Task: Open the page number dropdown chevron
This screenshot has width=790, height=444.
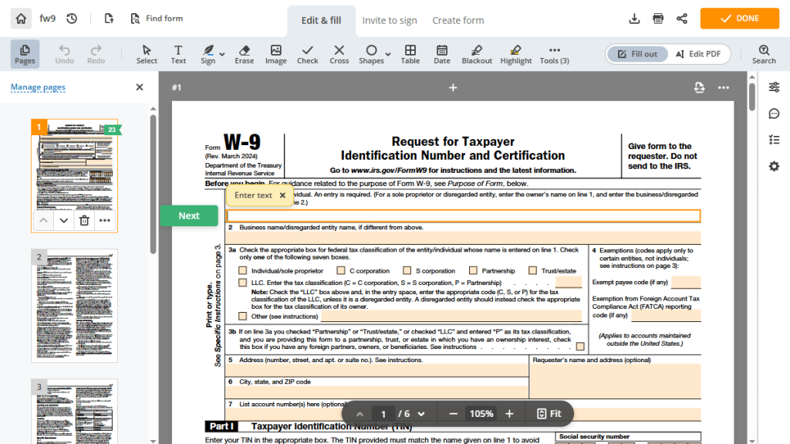Action: (421, 414)
